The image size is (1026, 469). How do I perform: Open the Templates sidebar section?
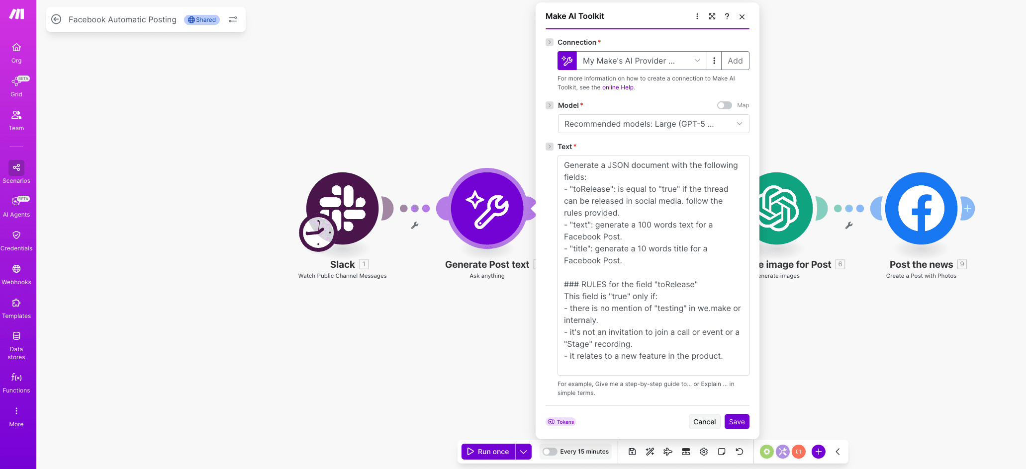16,307
